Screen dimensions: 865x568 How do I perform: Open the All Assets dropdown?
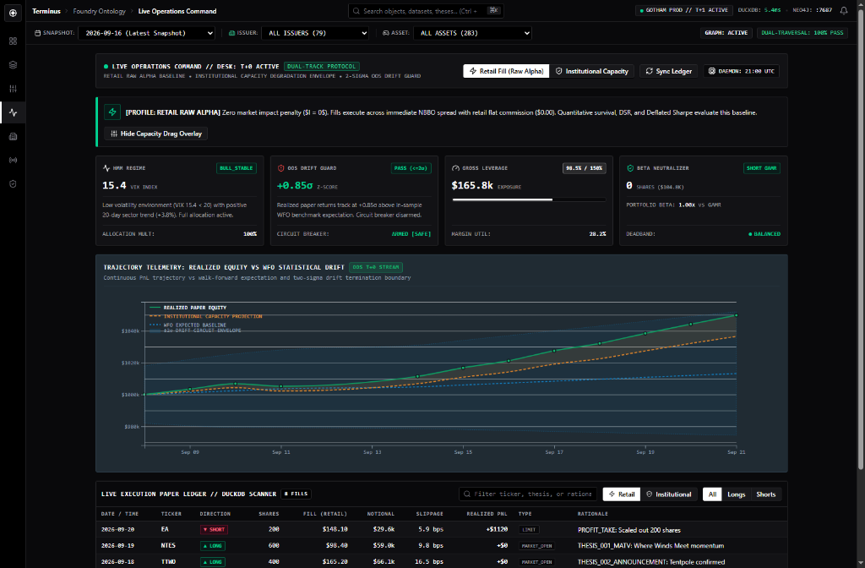tap(473, 33)
